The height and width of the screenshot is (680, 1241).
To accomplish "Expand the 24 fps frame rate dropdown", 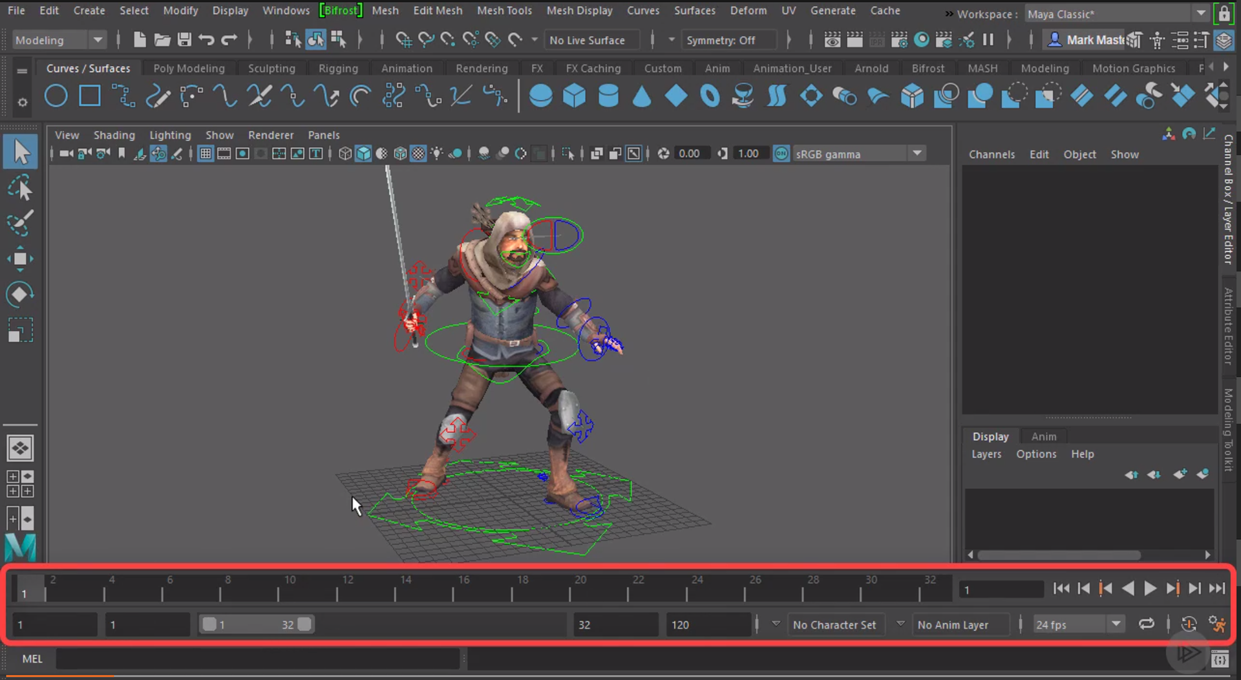I will coord(1116,624).
